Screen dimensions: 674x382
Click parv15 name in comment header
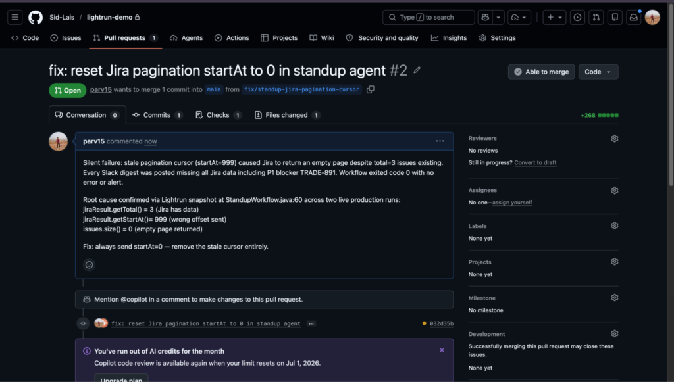click(x=93, y=141)
